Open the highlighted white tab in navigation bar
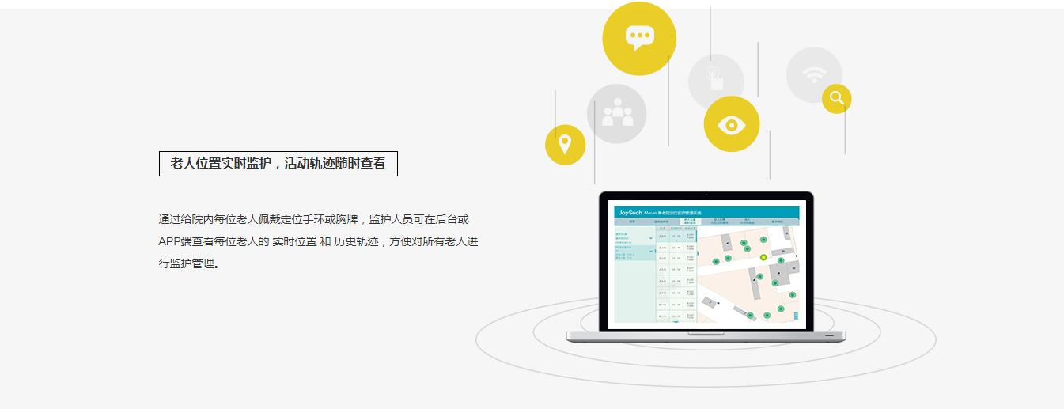 [x=689, y=222]
